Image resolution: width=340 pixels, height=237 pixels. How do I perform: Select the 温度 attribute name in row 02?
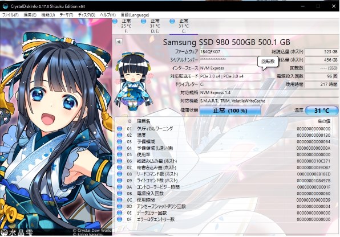pyautogui.click(x=141, y=135)
